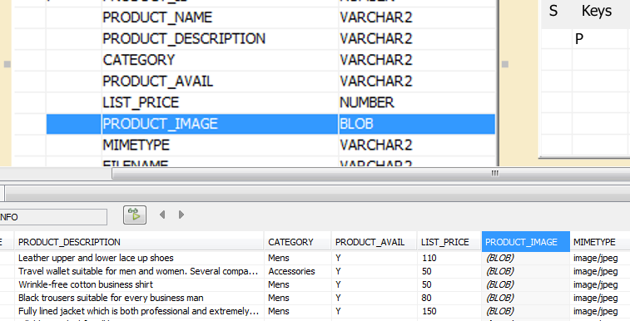This screenshot has height=321, width=630.
Task: Click the horizontal scrollbar of structure panel
Action: [370, 173]
